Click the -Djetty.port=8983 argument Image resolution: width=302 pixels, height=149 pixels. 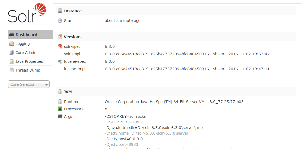[x=122, y=144]
